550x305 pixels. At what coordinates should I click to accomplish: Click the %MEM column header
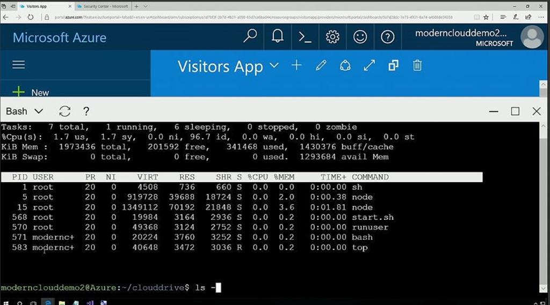click(x=284, y=177)
